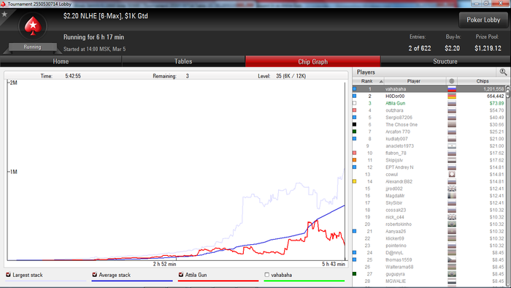Viewport: 511px width, 288px height.
Task: Select player row cossak23
Action: pos(429,210)
